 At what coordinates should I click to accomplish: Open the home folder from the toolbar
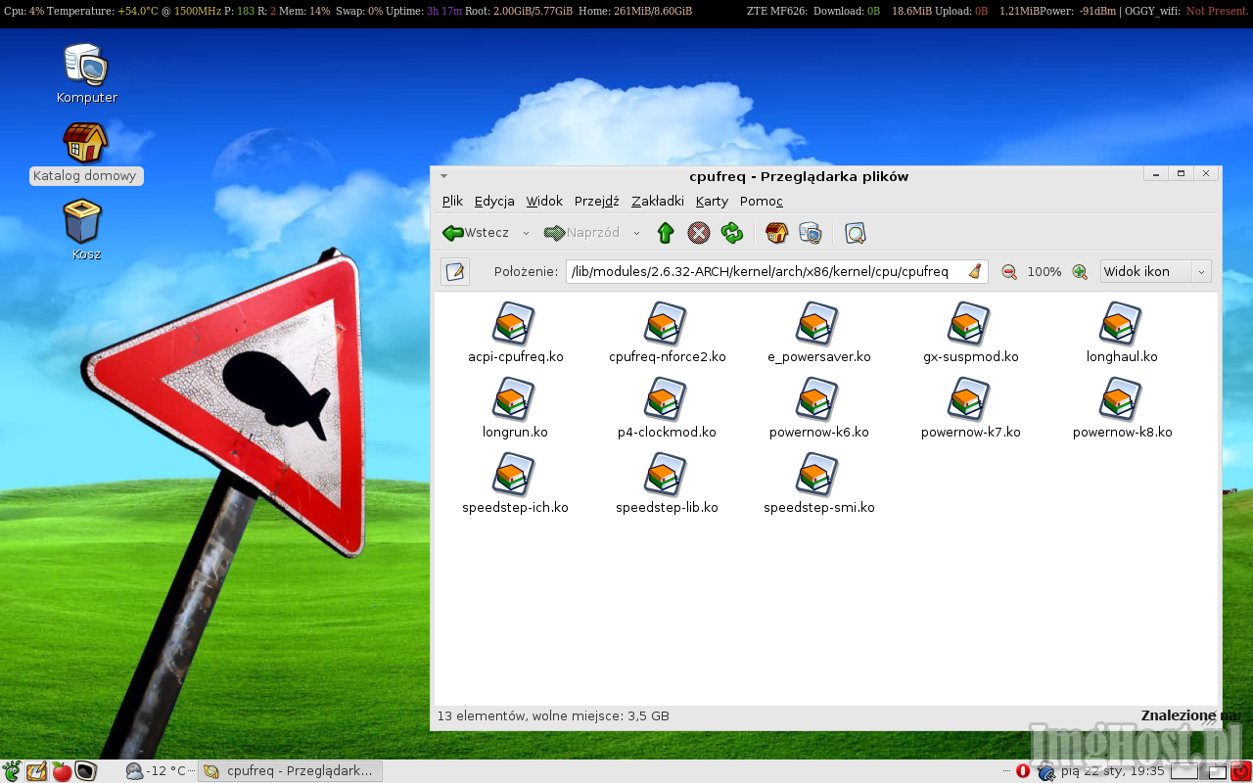click(x=776, y=233)
